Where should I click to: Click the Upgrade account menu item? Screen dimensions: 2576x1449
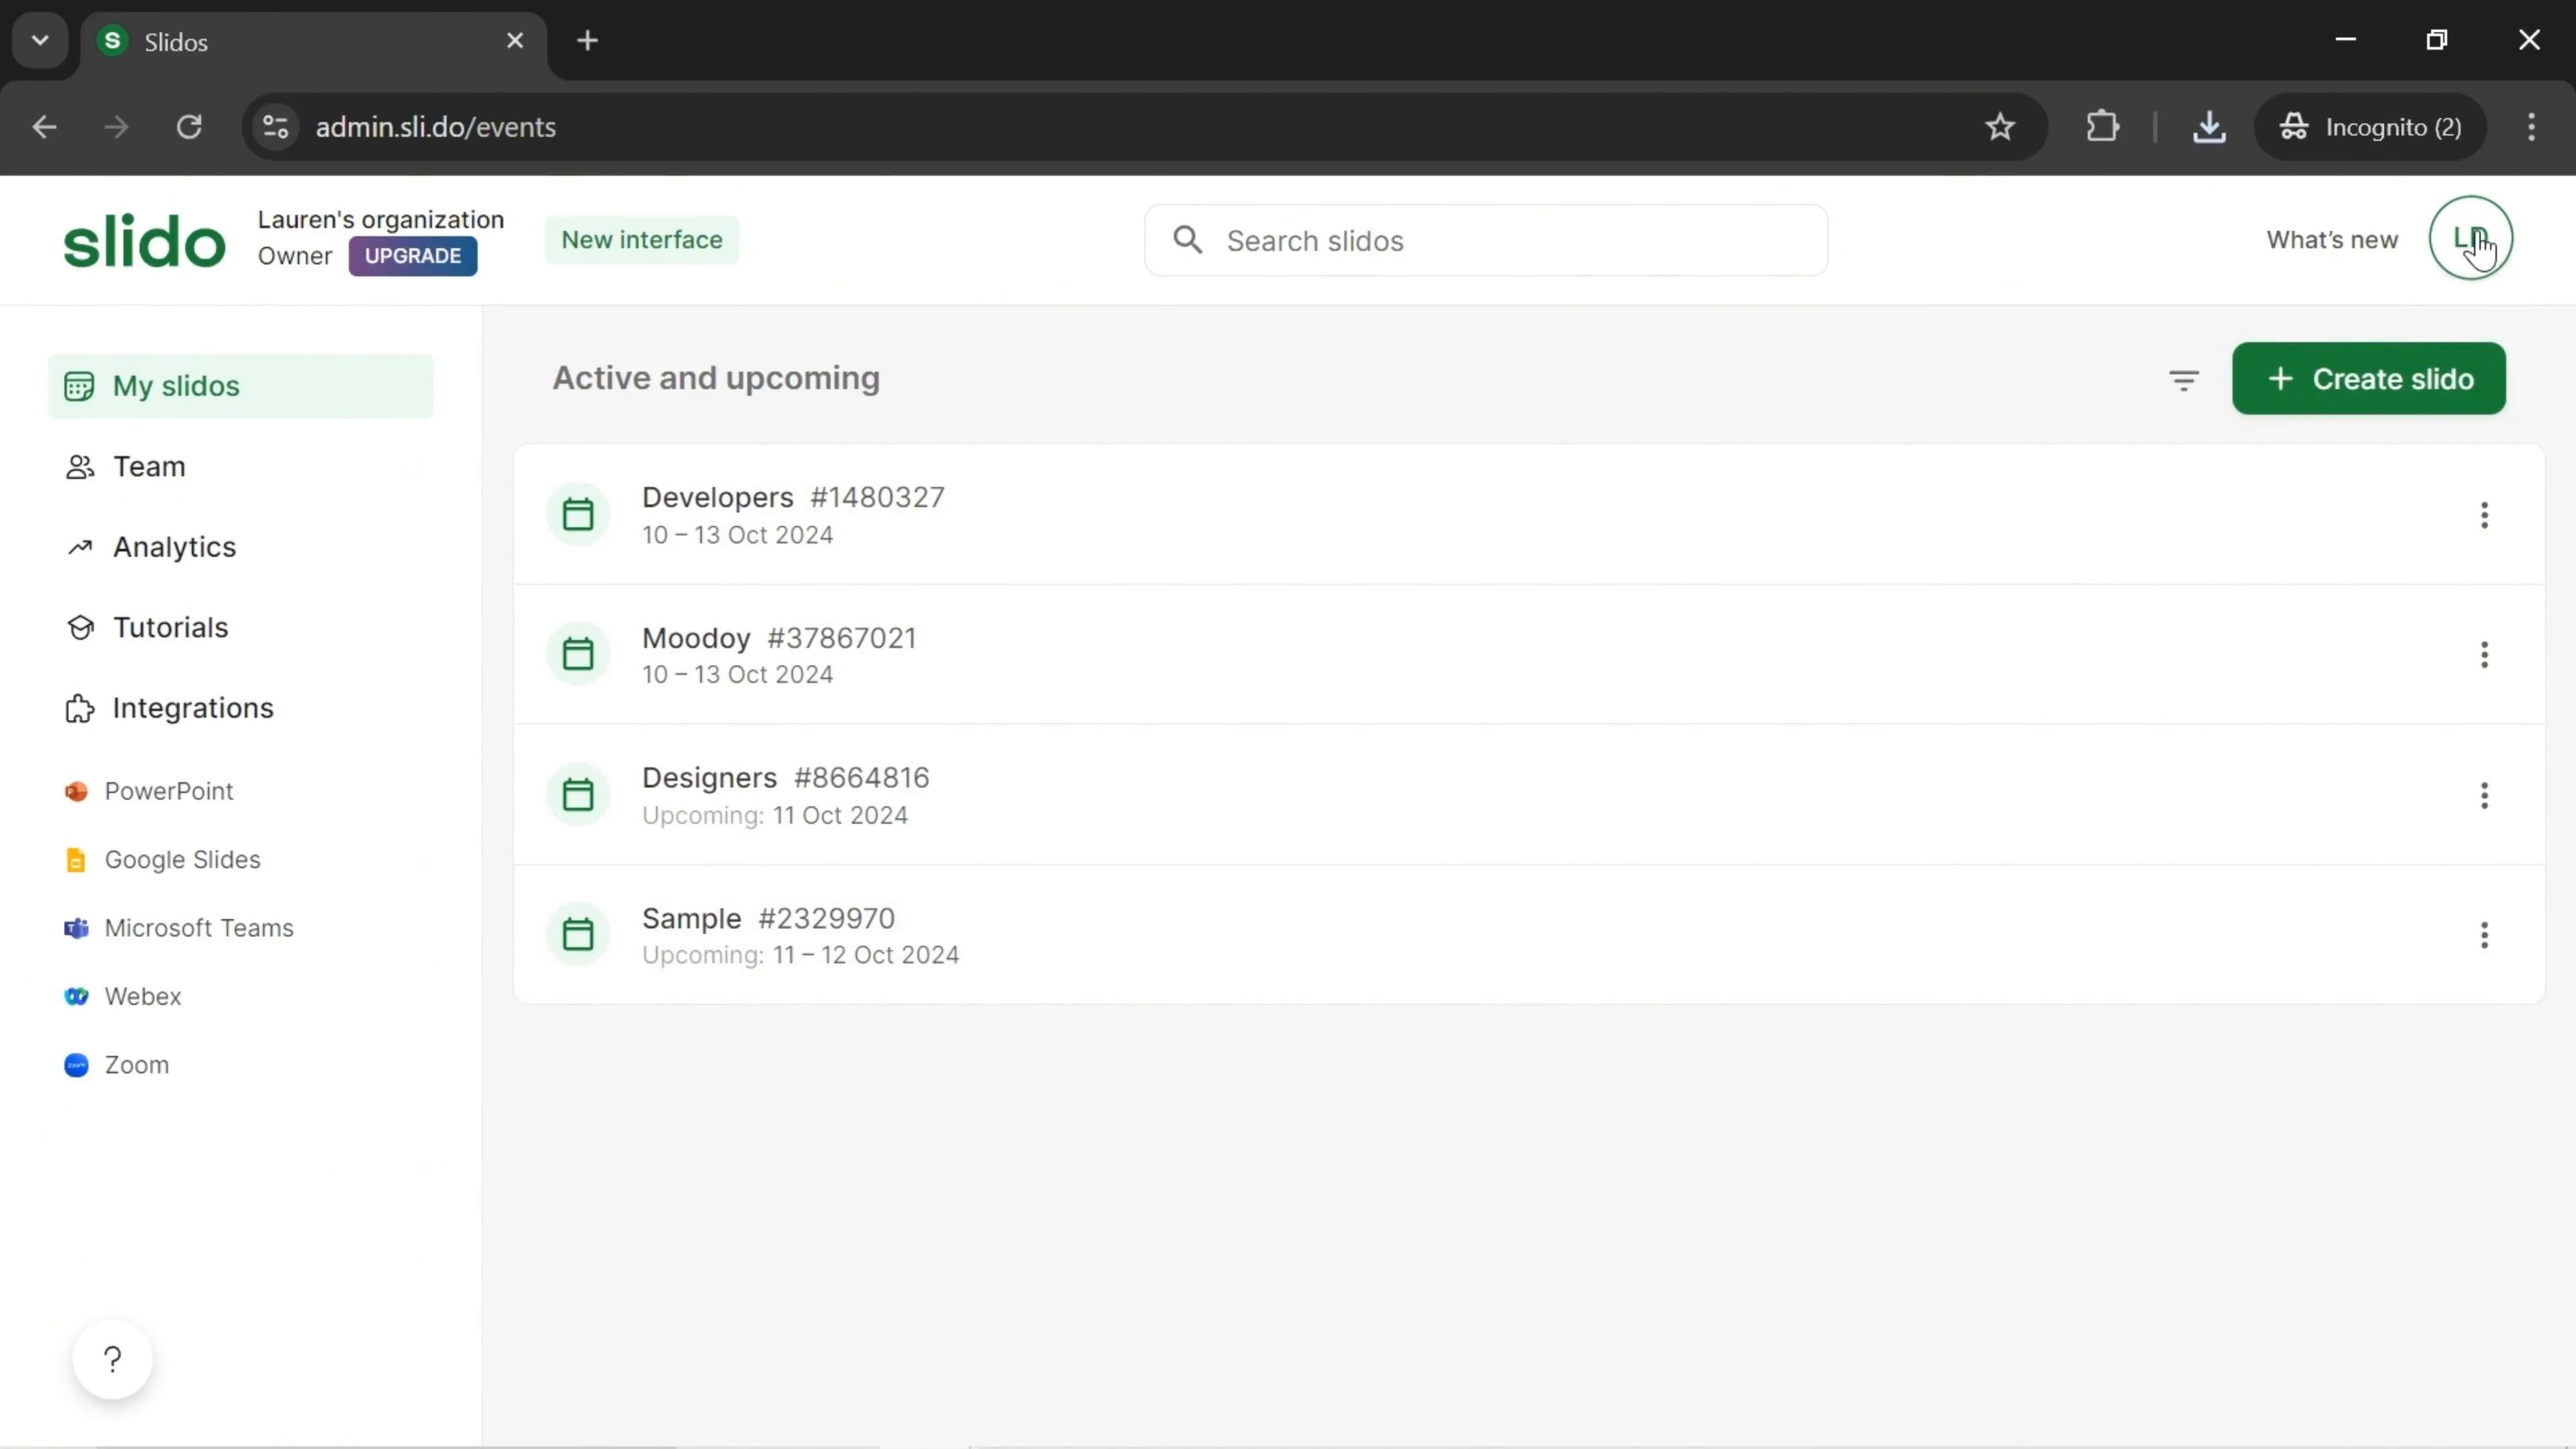(x=414, y=256)
